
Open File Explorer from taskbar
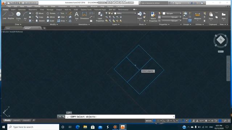pos(85,127)
